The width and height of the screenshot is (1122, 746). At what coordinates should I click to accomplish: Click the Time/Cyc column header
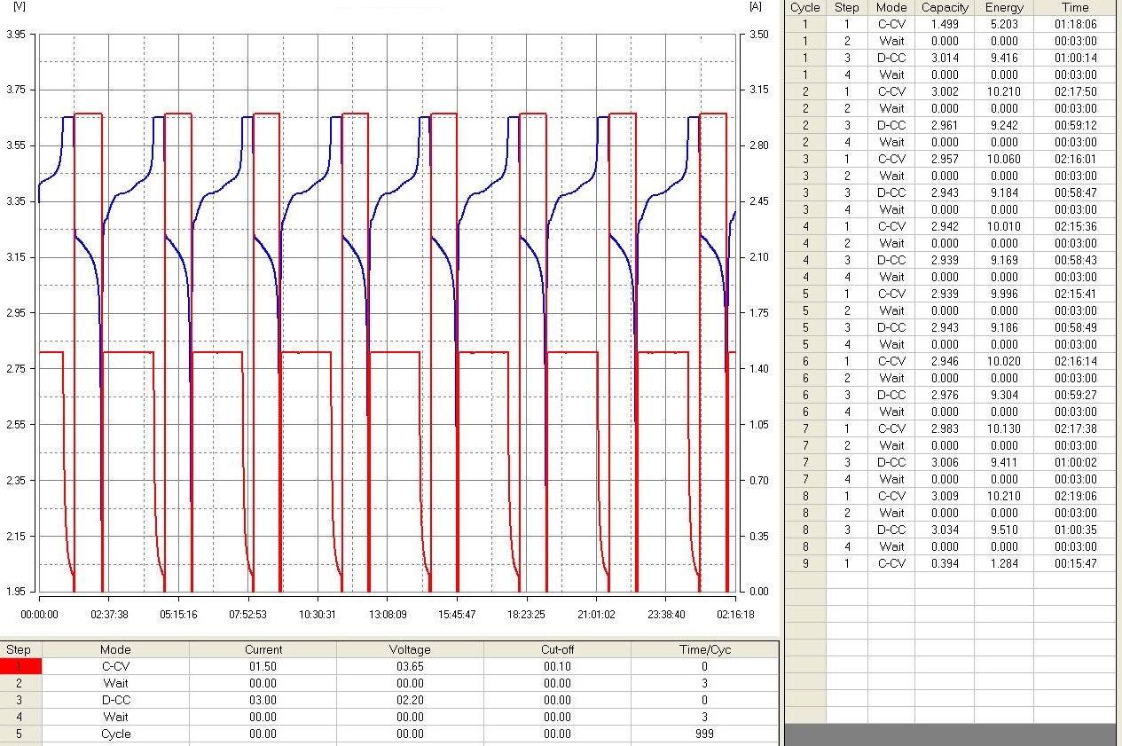[x=705, y=649]
